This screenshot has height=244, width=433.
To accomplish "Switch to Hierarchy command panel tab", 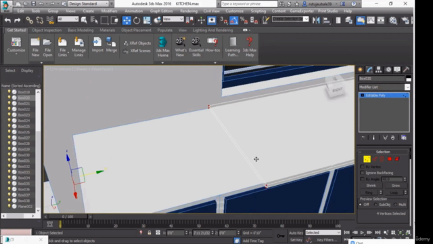I will pos(379,70).
